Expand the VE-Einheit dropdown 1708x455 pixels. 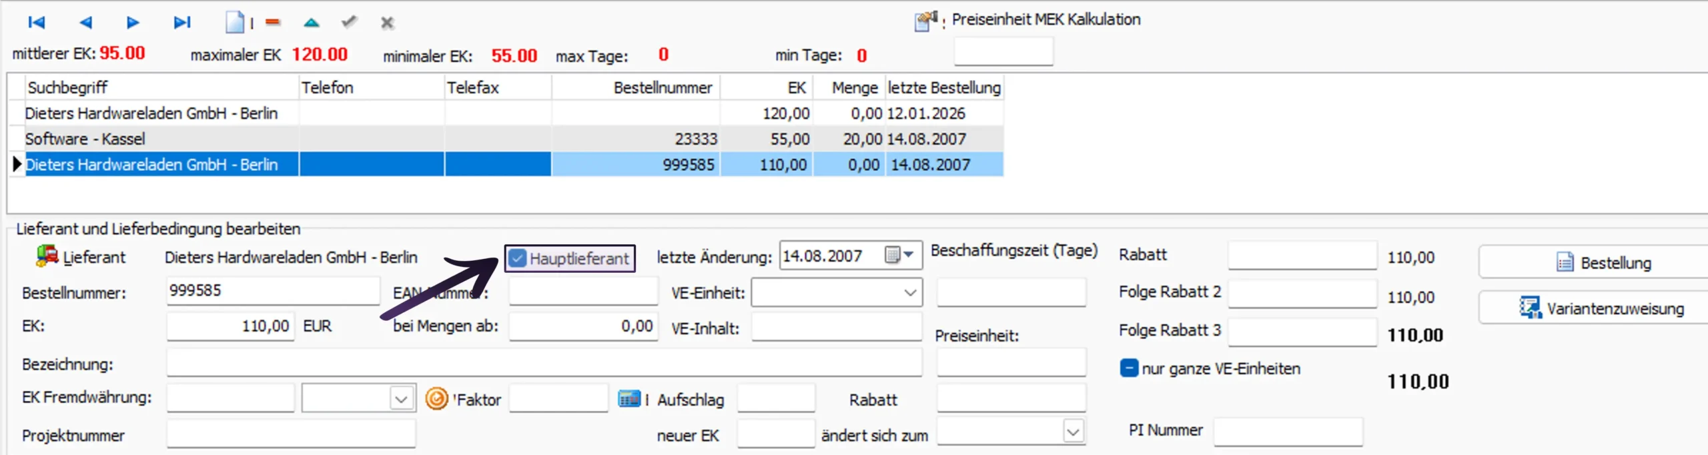(x=909, y=293)
